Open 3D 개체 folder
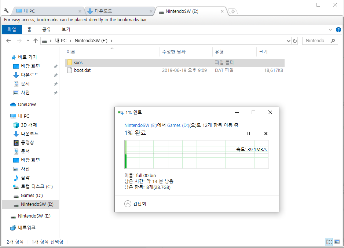The image size is (344, 248). (29, 125)
